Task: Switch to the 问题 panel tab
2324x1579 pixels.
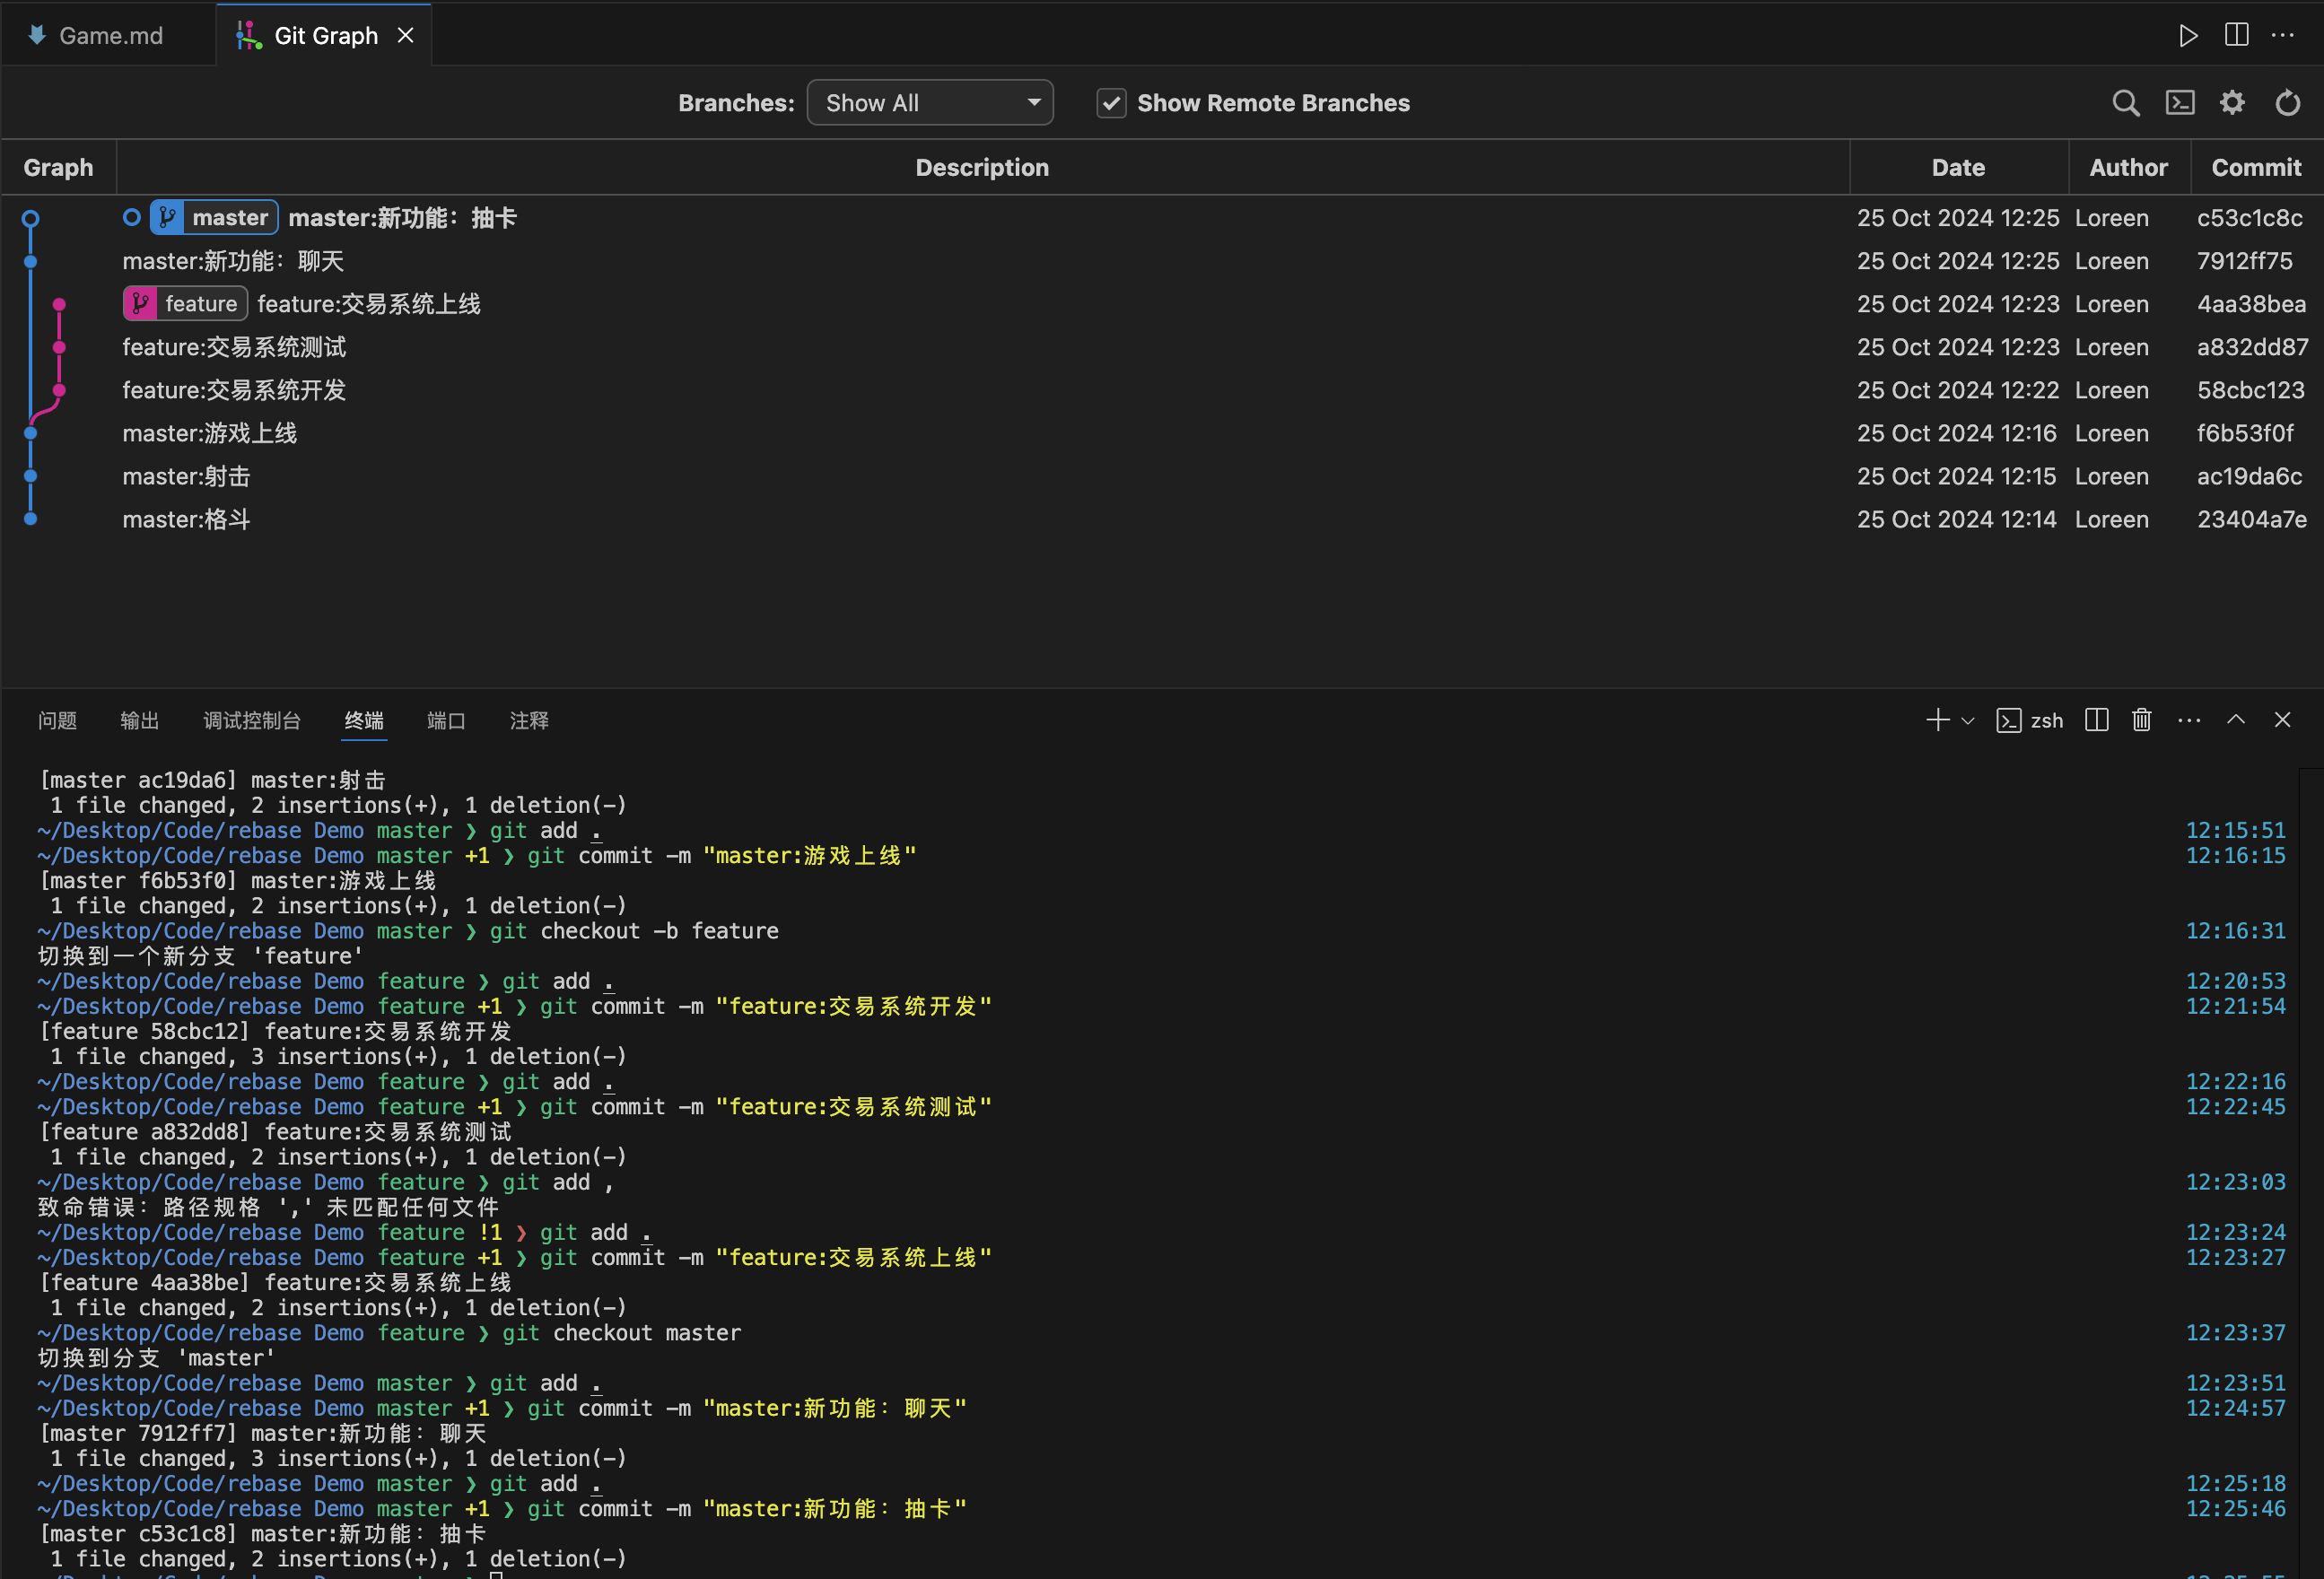Action: pos(57,720)
